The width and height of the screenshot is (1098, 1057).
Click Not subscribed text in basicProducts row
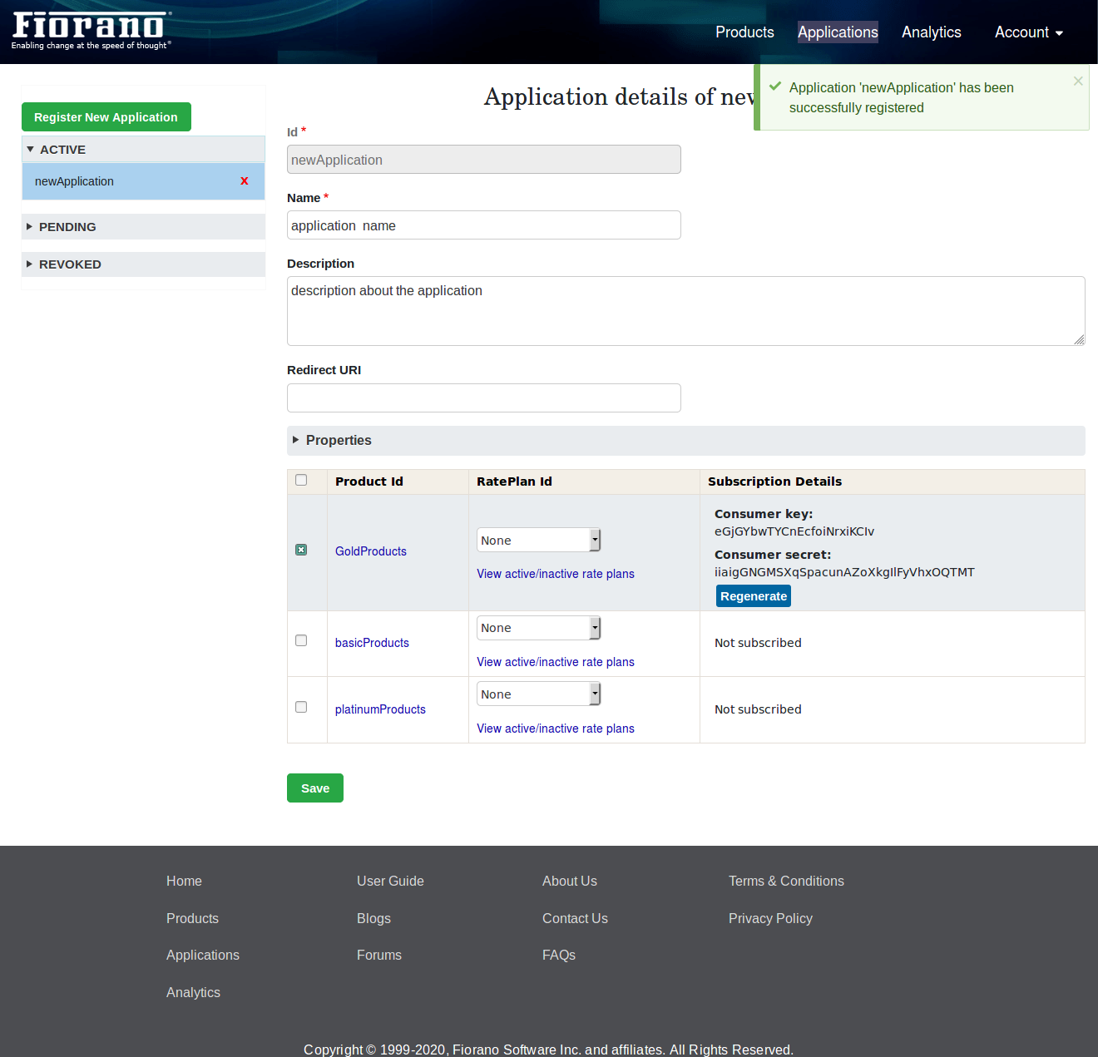tap(758, 643)
